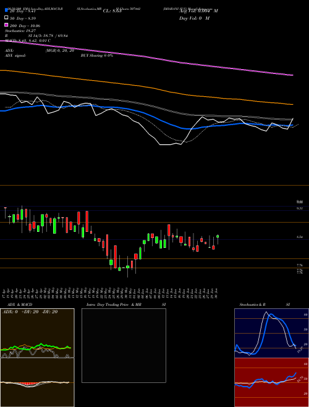Click the 9.31 price level label
Screen dimensions: 309x407
(300, 208)
